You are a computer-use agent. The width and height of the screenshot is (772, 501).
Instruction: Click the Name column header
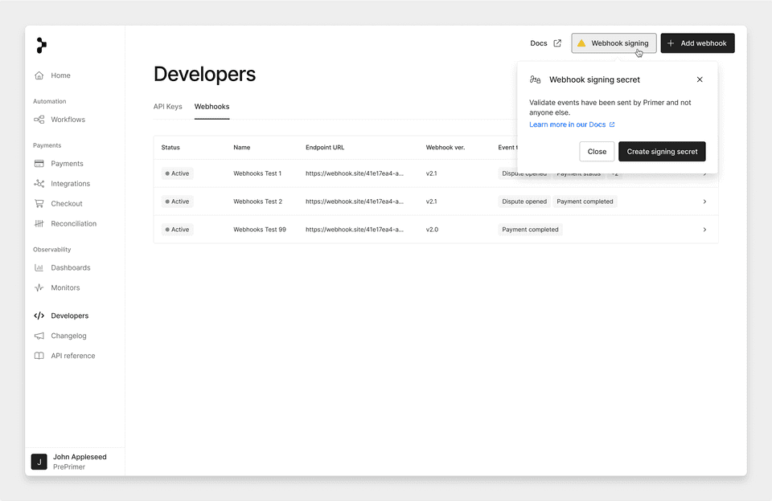coord(242,148)
